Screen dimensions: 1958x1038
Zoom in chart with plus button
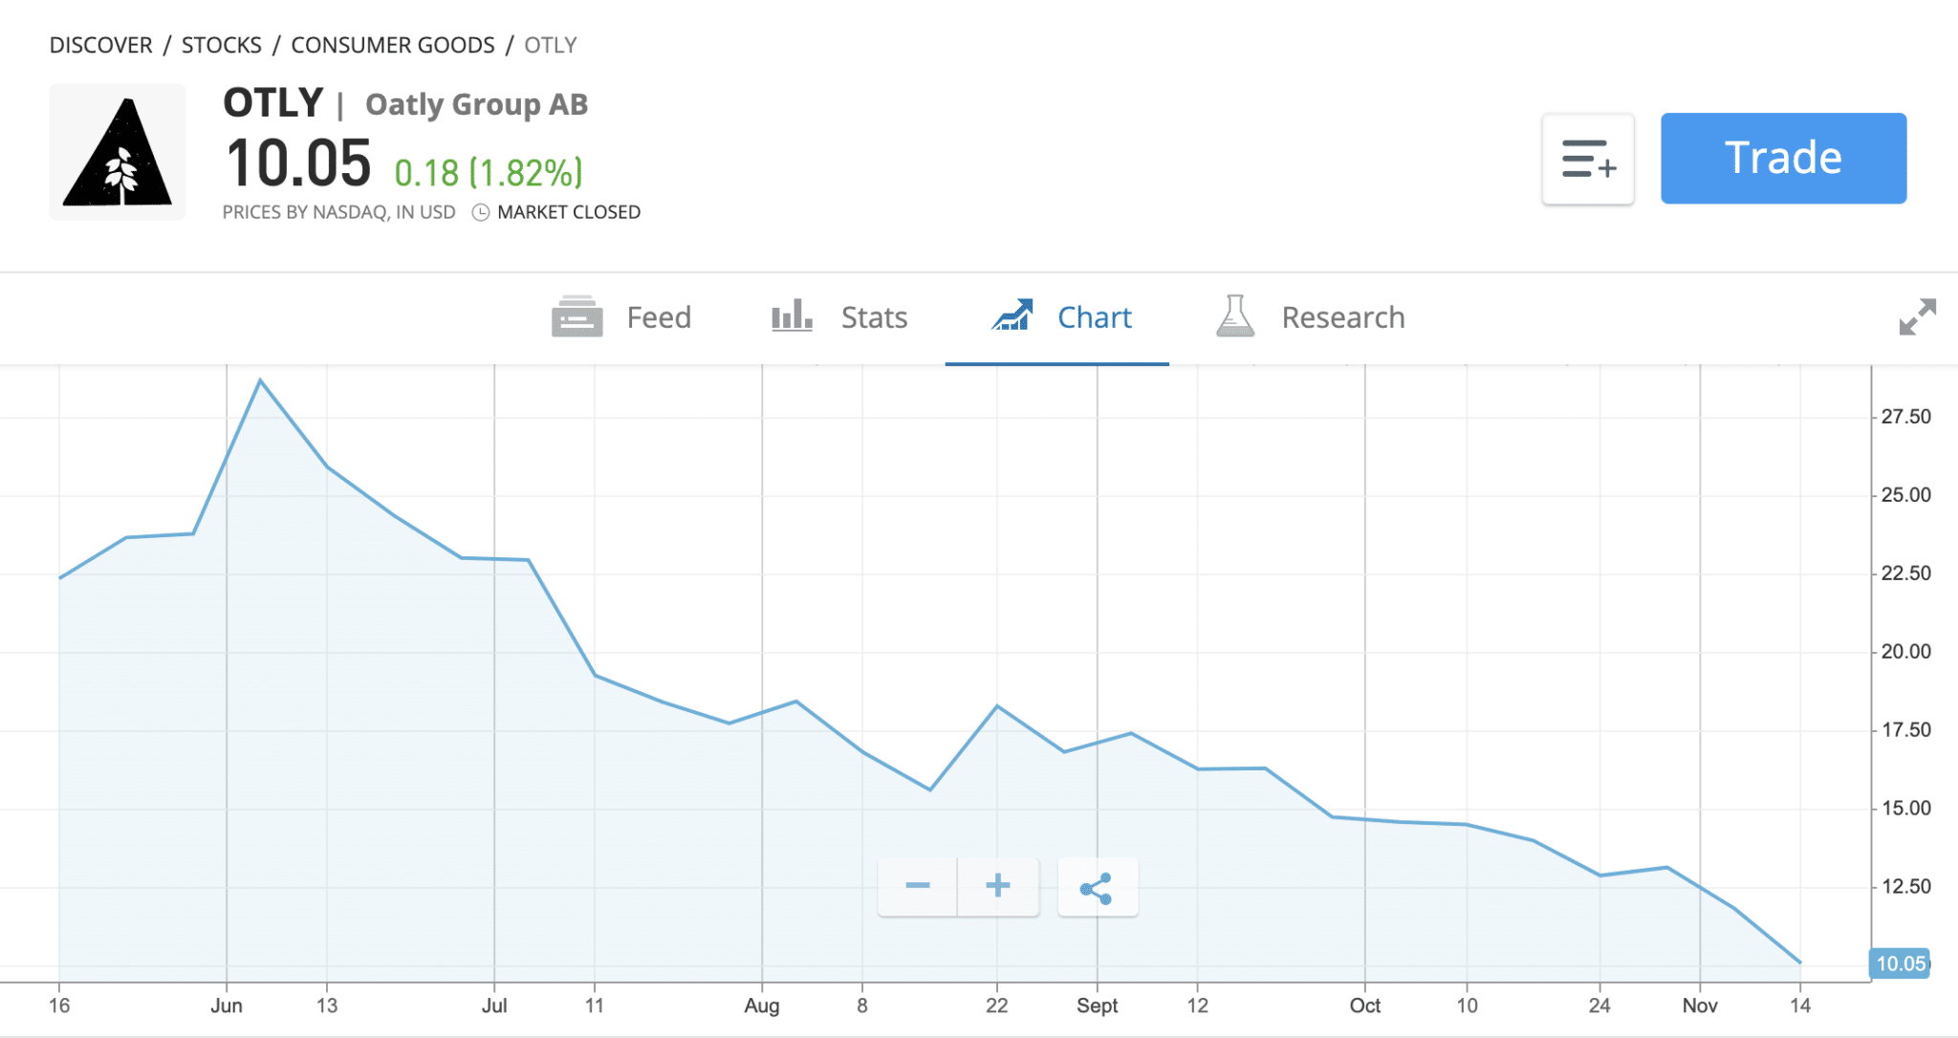[x=998, y=886]
